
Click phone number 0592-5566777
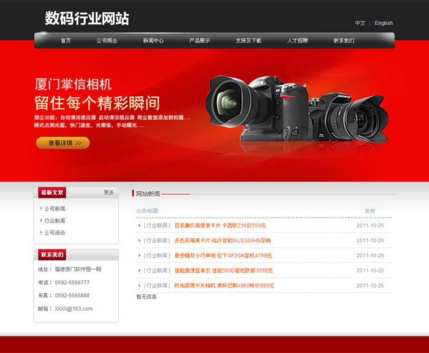(x=72, y=283)
